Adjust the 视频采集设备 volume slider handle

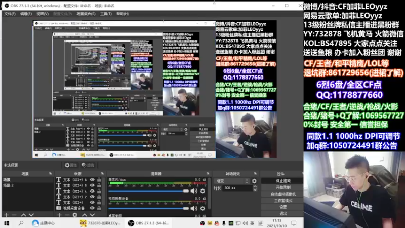point(186,208)
